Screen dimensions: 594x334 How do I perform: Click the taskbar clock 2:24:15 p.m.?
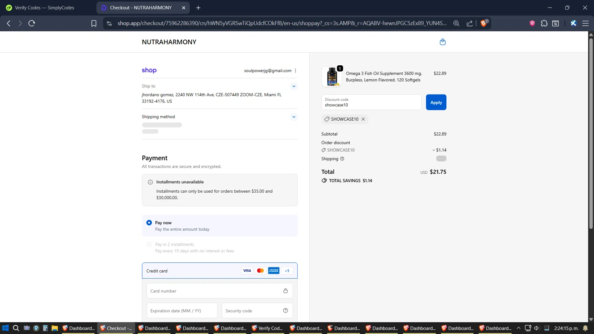tap(566, 328)
